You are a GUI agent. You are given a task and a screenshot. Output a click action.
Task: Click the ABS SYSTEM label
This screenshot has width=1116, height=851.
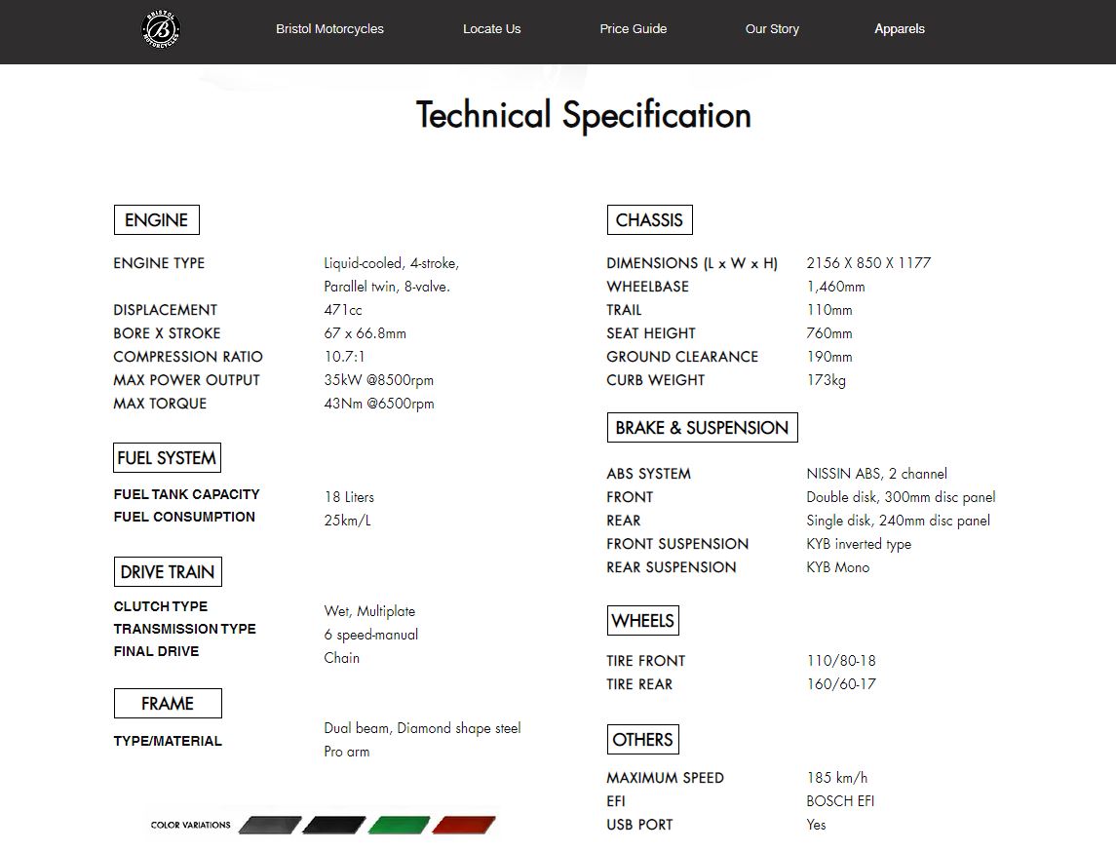(x=648, y=474)
